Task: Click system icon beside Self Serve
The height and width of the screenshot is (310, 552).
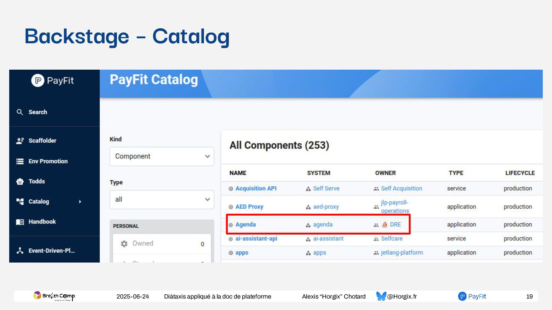Action: tap(308, 189)
